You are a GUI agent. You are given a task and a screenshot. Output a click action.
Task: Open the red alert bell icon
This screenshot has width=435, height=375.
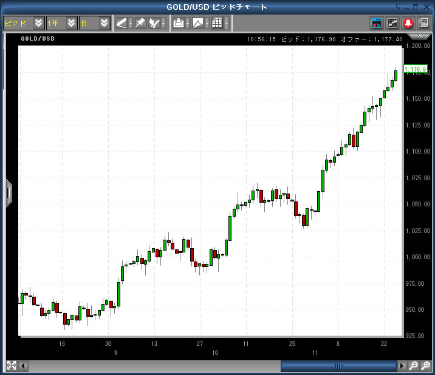[x=408, y=23]
